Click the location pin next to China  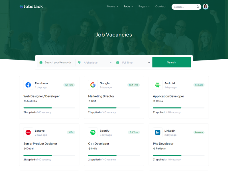154,101
